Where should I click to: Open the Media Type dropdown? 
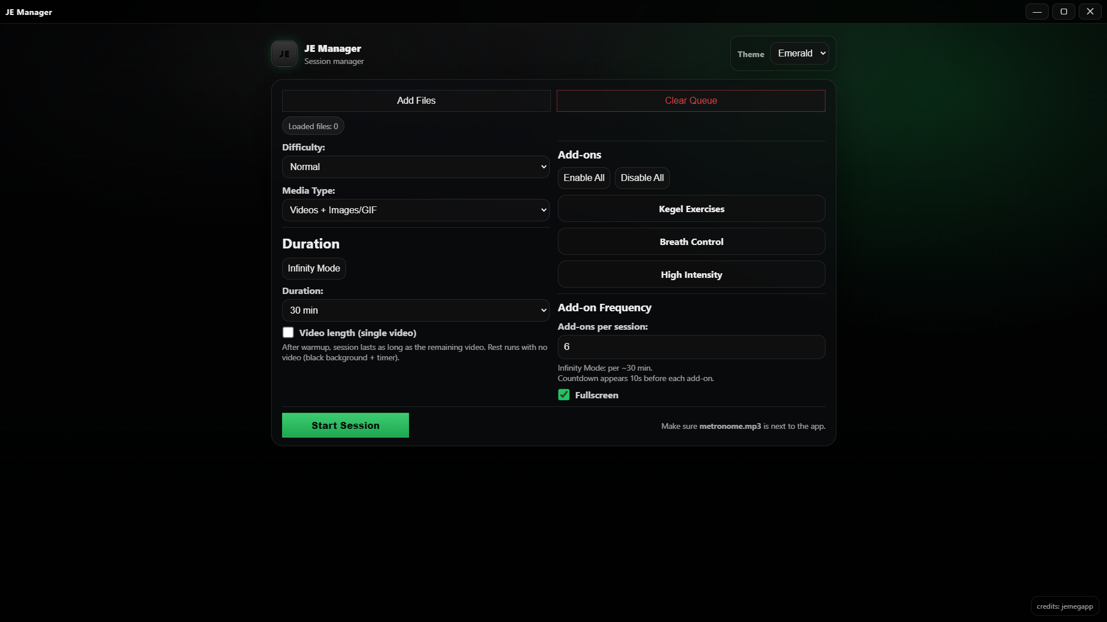pos(415,210)
